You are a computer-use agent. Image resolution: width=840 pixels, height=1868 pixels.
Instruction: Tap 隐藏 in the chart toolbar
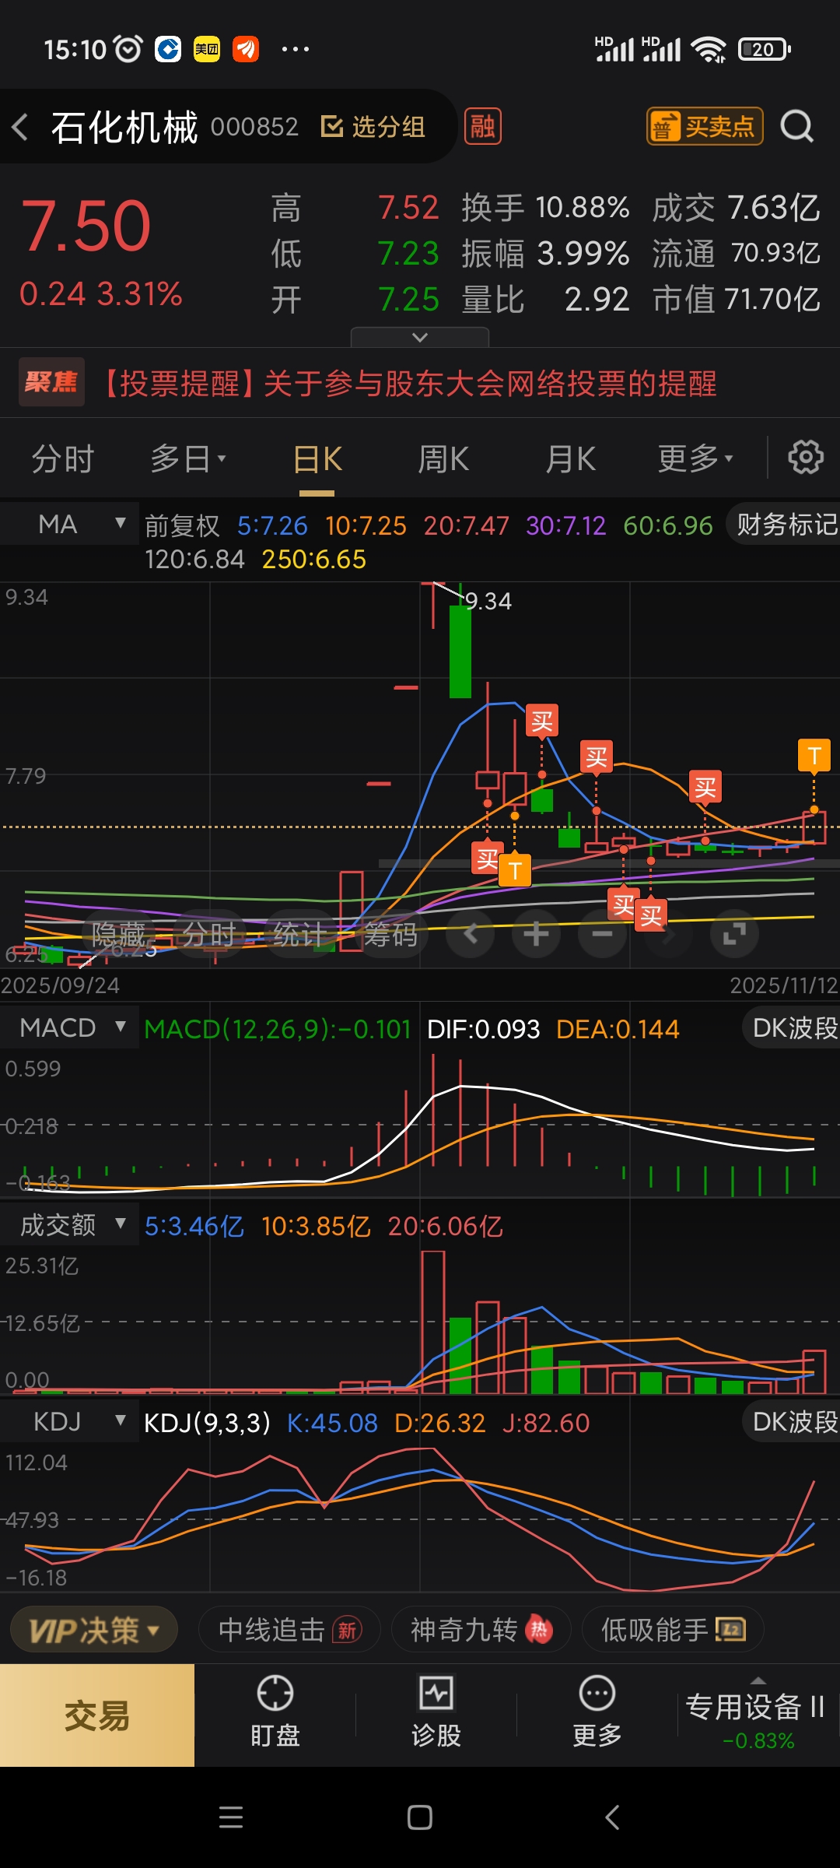tap(118, 934)
